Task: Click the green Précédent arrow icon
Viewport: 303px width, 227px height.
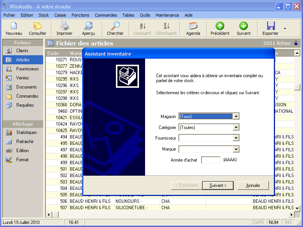Action: coord(220,26)
